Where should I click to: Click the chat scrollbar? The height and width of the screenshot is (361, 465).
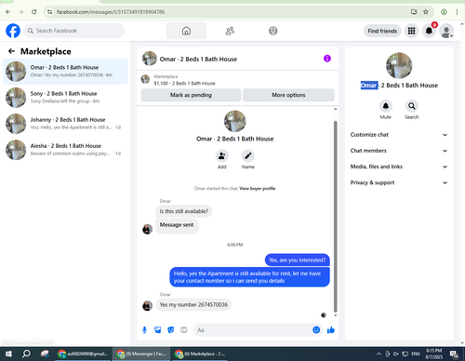click(335, 216)
